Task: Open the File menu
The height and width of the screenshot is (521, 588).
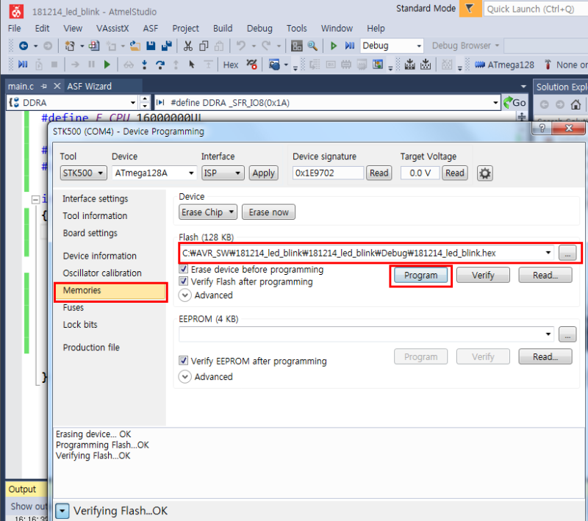Action: (14, 29)
